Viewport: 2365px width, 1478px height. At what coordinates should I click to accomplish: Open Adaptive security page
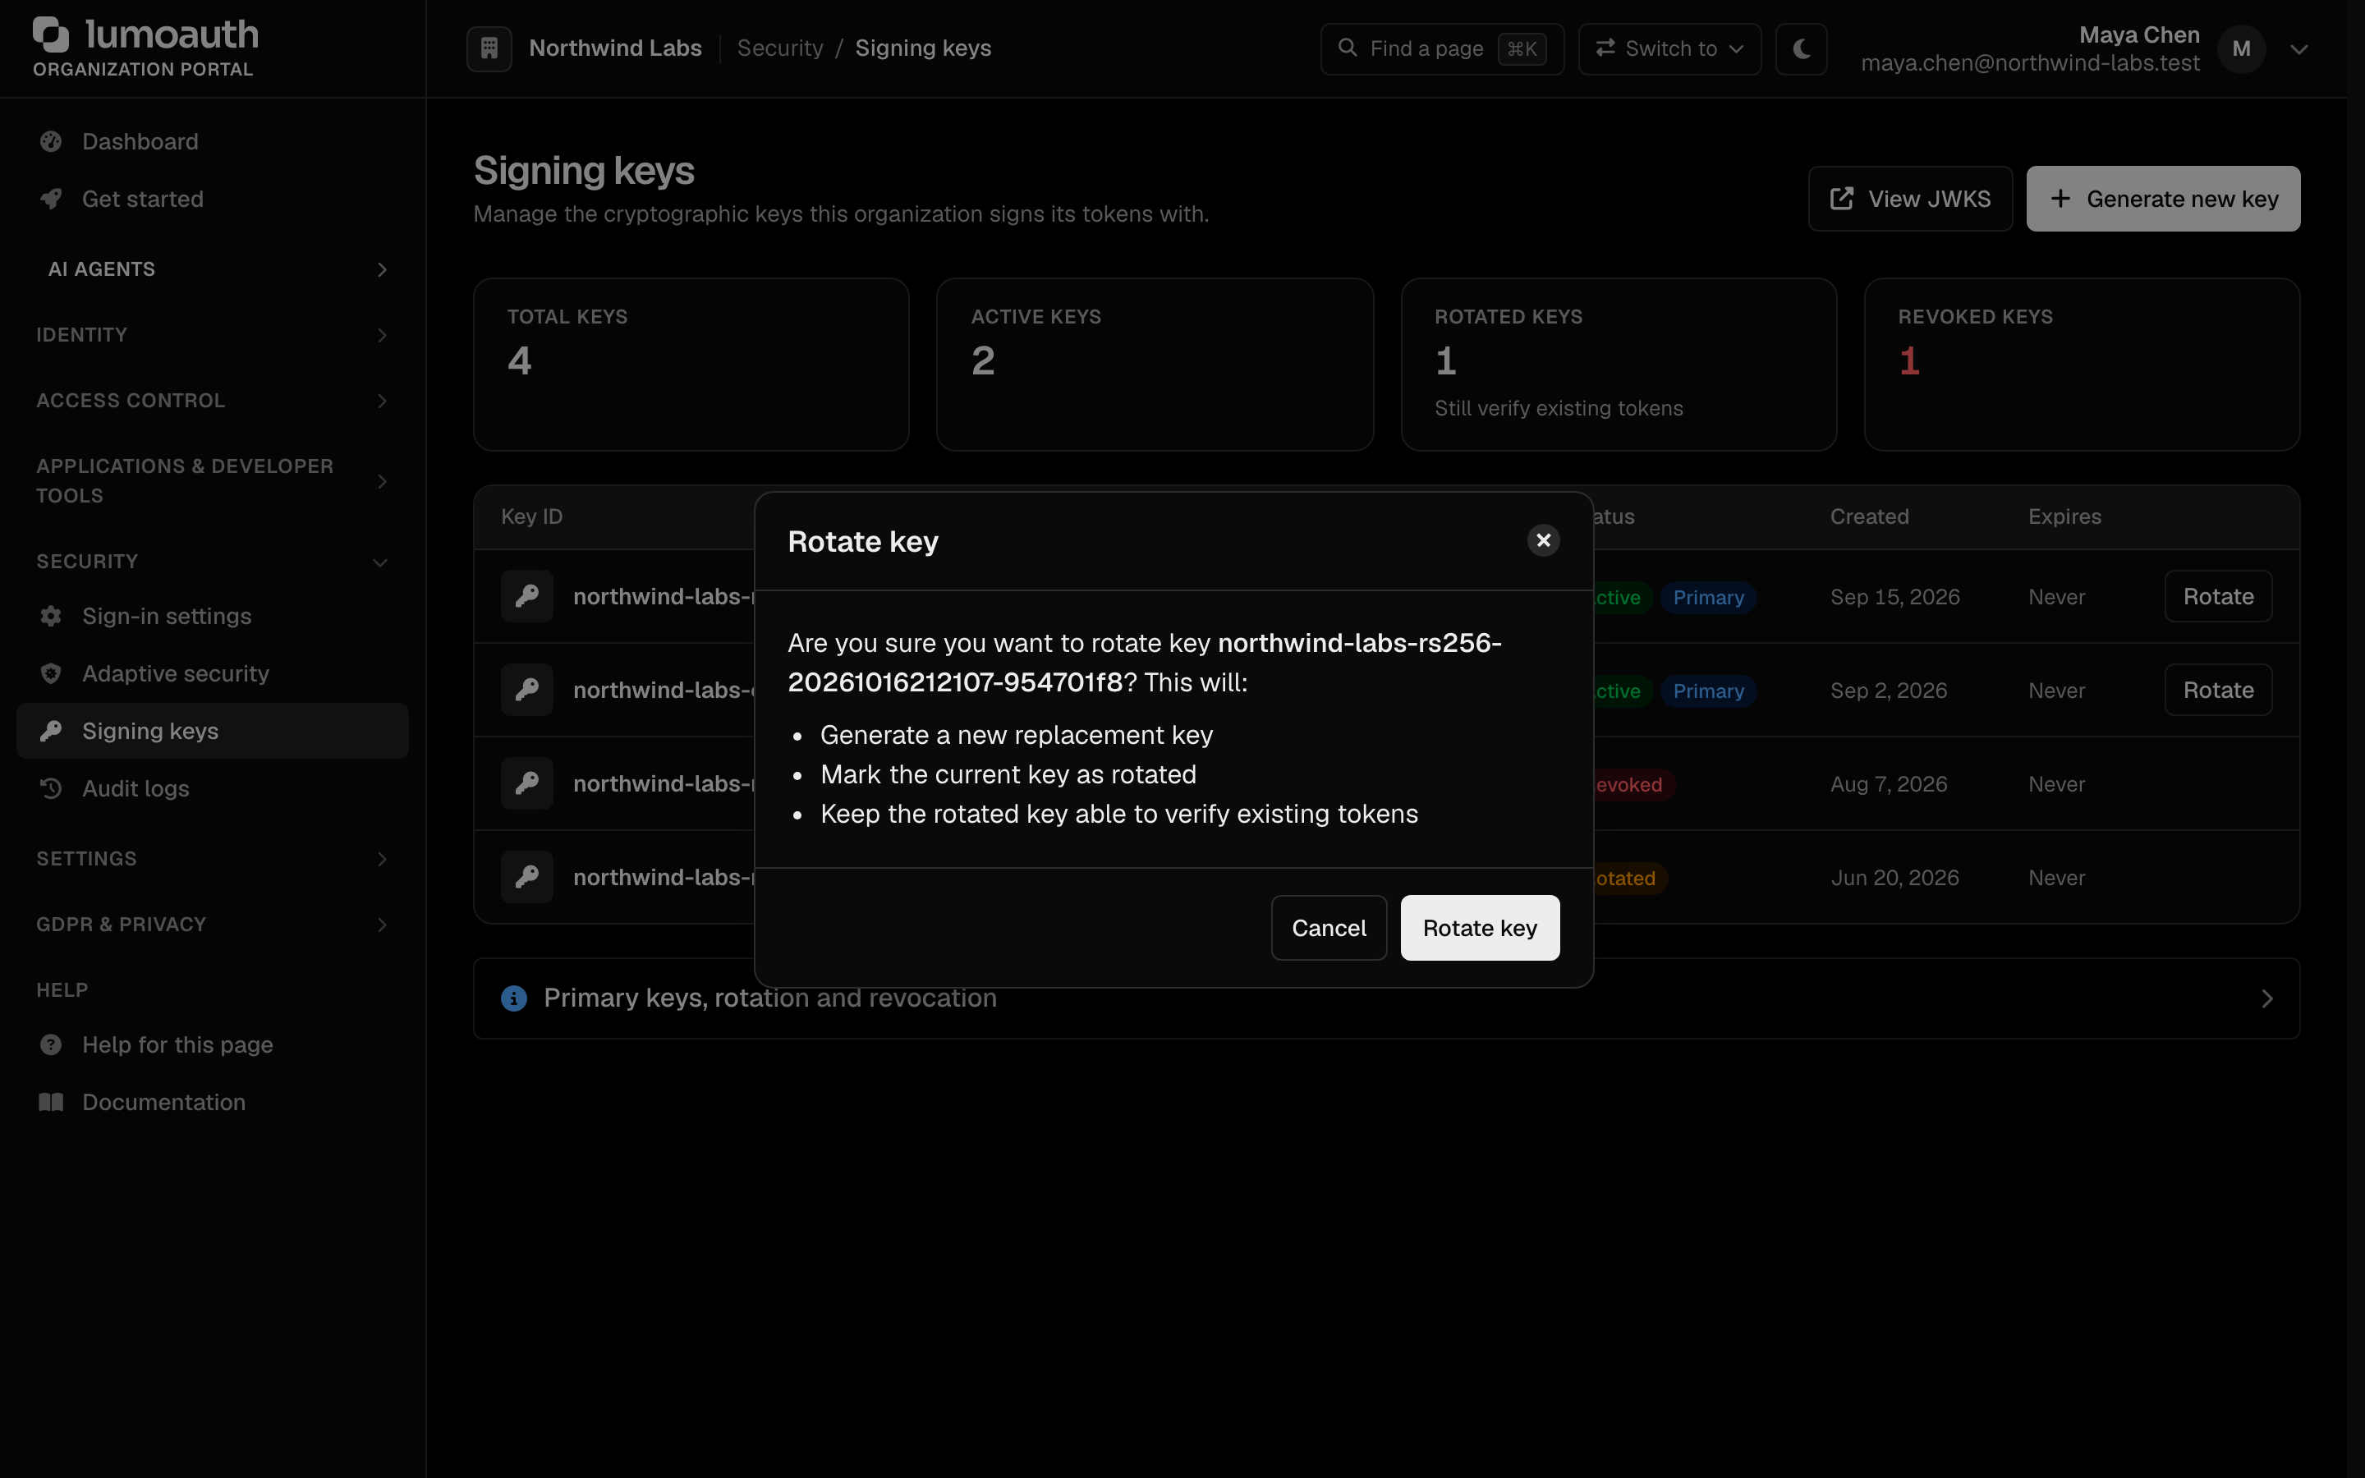[212, 673]
